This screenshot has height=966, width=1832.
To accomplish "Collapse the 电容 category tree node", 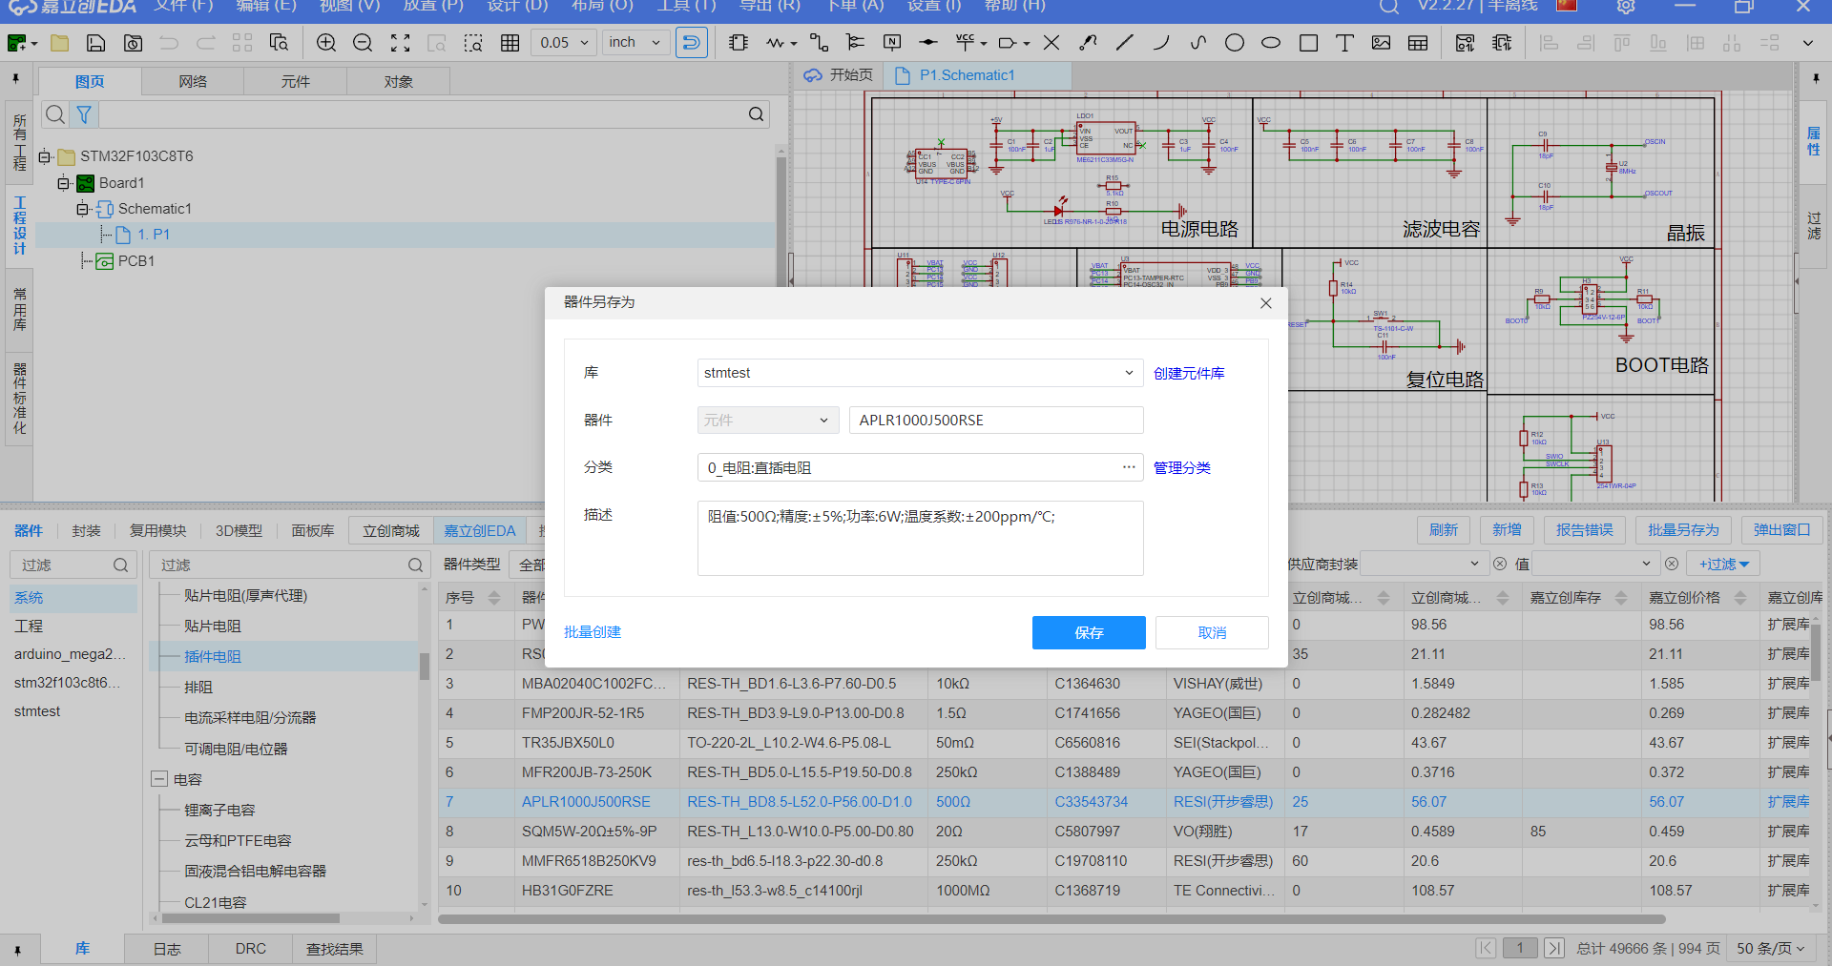I will [159, 779].
